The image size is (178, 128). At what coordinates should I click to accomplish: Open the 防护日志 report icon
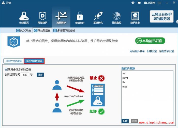click(135, 18)
